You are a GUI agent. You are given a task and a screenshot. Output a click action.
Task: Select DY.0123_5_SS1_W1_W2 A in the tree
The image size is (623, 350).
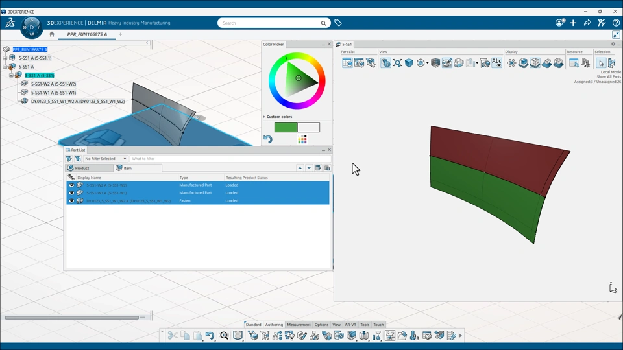(77, 102)
